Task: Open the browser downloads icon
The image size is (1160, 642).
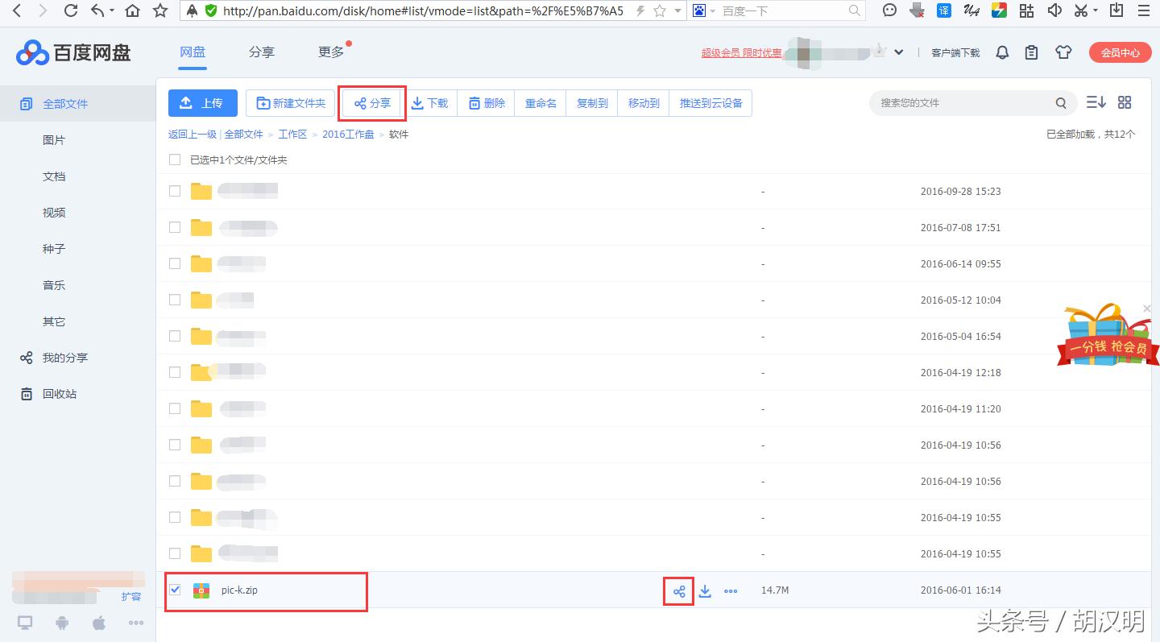Action: coord(1116,10)
